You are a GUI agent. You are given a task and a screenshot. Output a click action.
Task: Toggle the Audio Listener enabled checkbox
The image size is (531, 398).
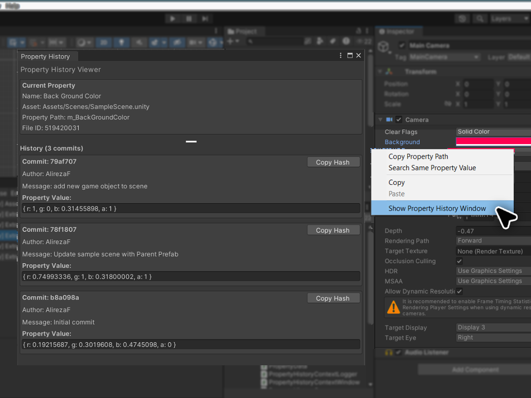(399, 352)
